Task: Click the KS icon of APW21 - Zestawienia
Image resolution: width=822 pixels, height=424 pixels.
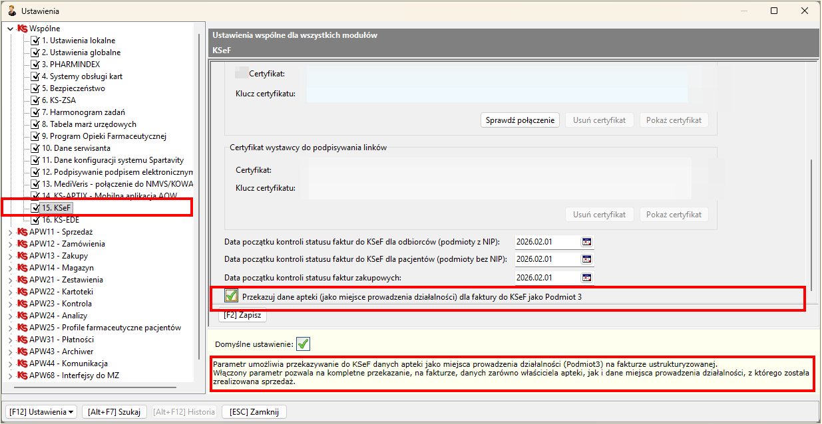Action: pos(23,280)
